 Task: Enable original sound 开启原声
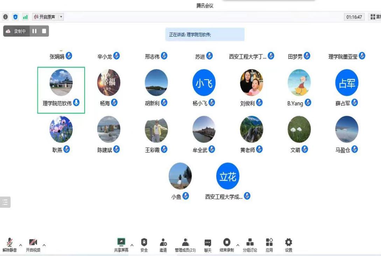click(x=45, y=17)
